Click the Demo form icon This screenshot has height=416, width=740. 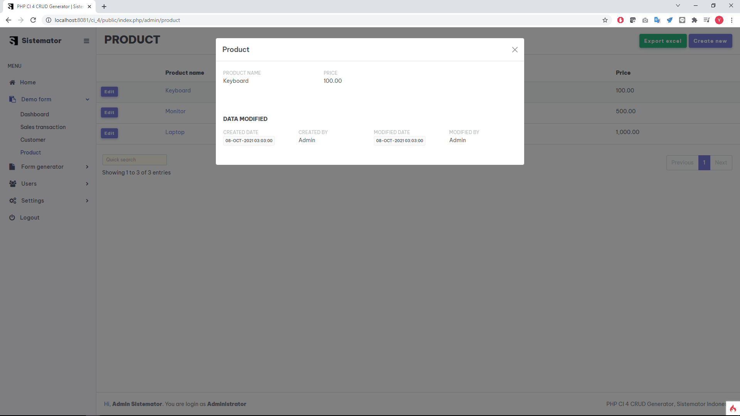(12, 99)
